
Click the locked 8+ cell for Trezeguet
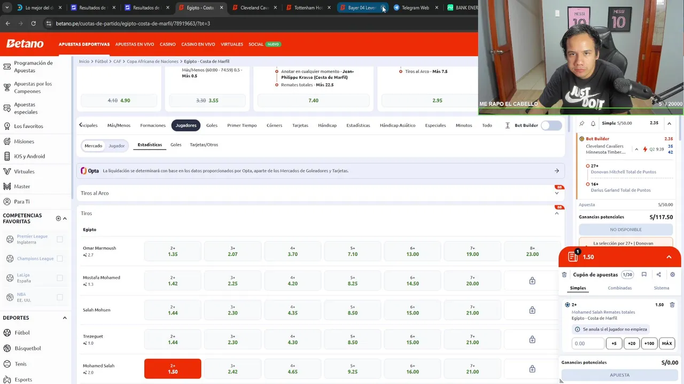[532, 340]
